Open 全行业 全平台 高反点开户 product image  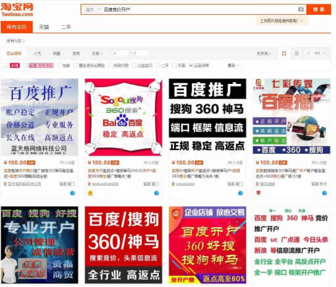point(292,245)
